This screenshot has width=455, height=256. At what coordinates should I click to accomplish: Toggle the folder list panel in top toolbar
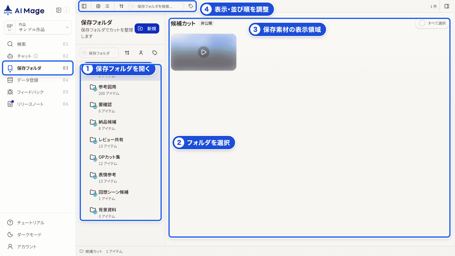[84, 6]
